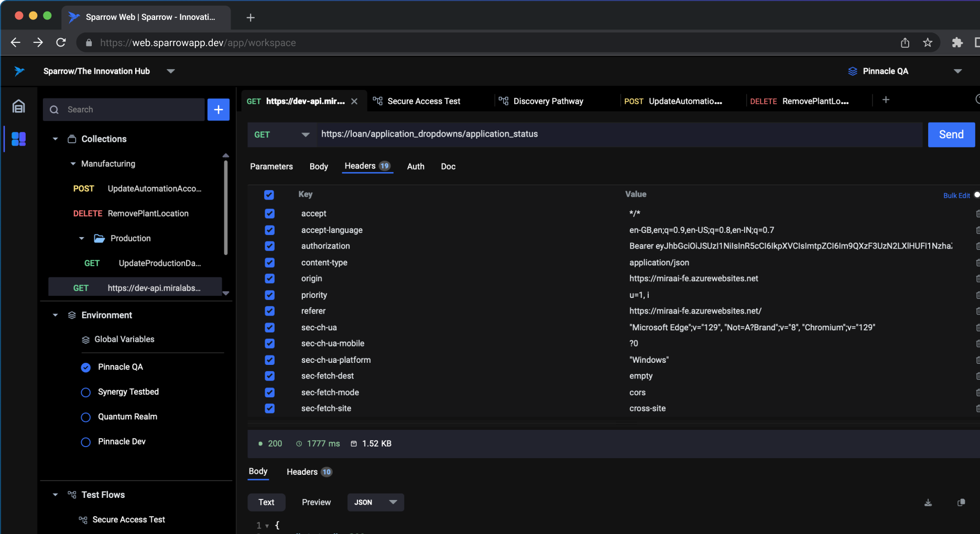
Task: Select Quantum Realm environment radio
Action: (86, 417)
